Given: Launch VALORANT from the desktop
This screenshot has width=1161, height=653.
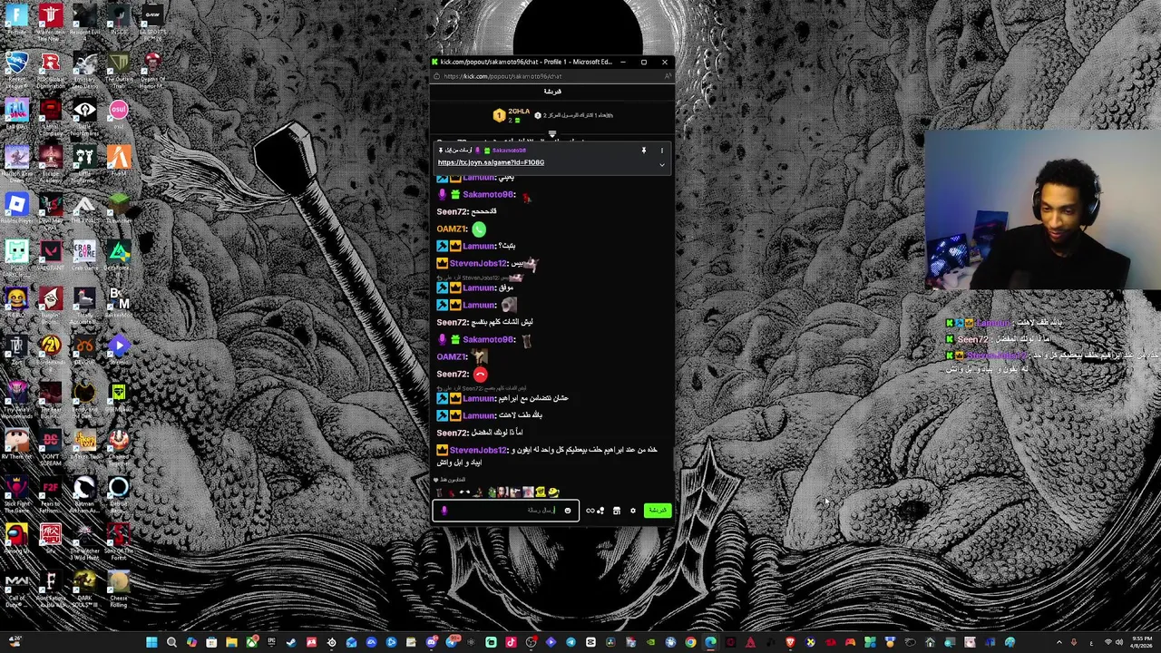Looking at the screenshot, I should click(x=51, y=257).
